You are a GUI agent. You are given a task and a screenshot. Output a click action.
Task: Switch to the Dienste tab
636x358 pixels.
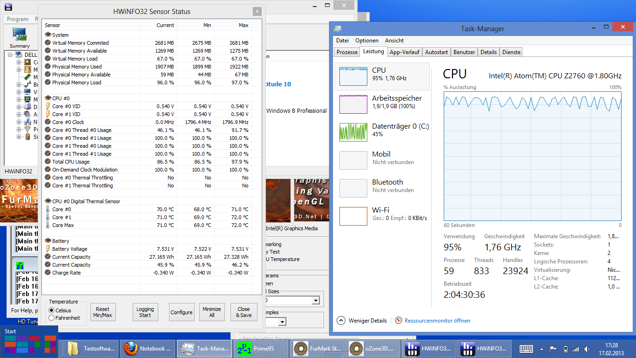(512, 52)
